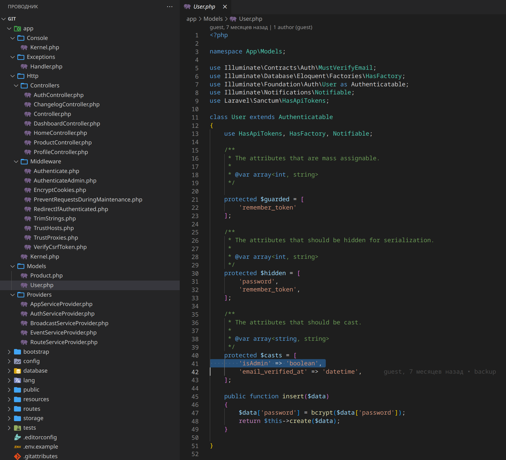Expand the database folder chevron
Image resolution: width=506 pixels, height=460 pixels.
9,371
